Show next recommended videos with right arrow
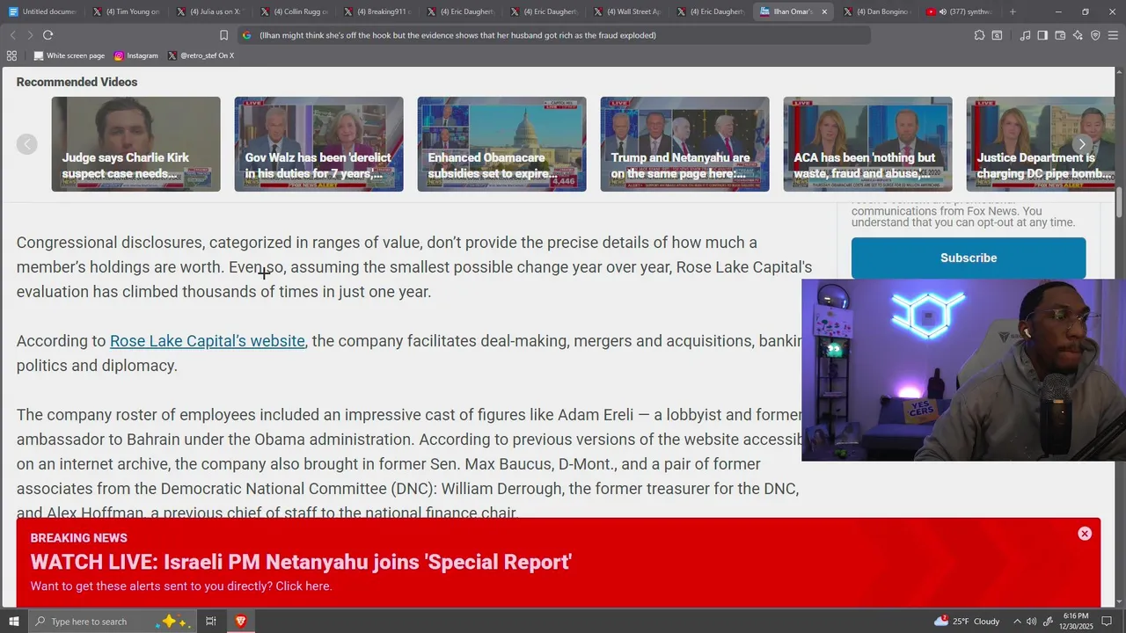 [1082, 144]
